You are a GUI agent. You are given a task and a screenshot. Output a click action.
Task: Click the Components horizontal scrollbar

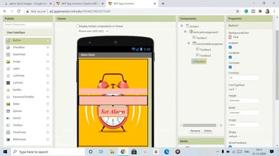200,125
